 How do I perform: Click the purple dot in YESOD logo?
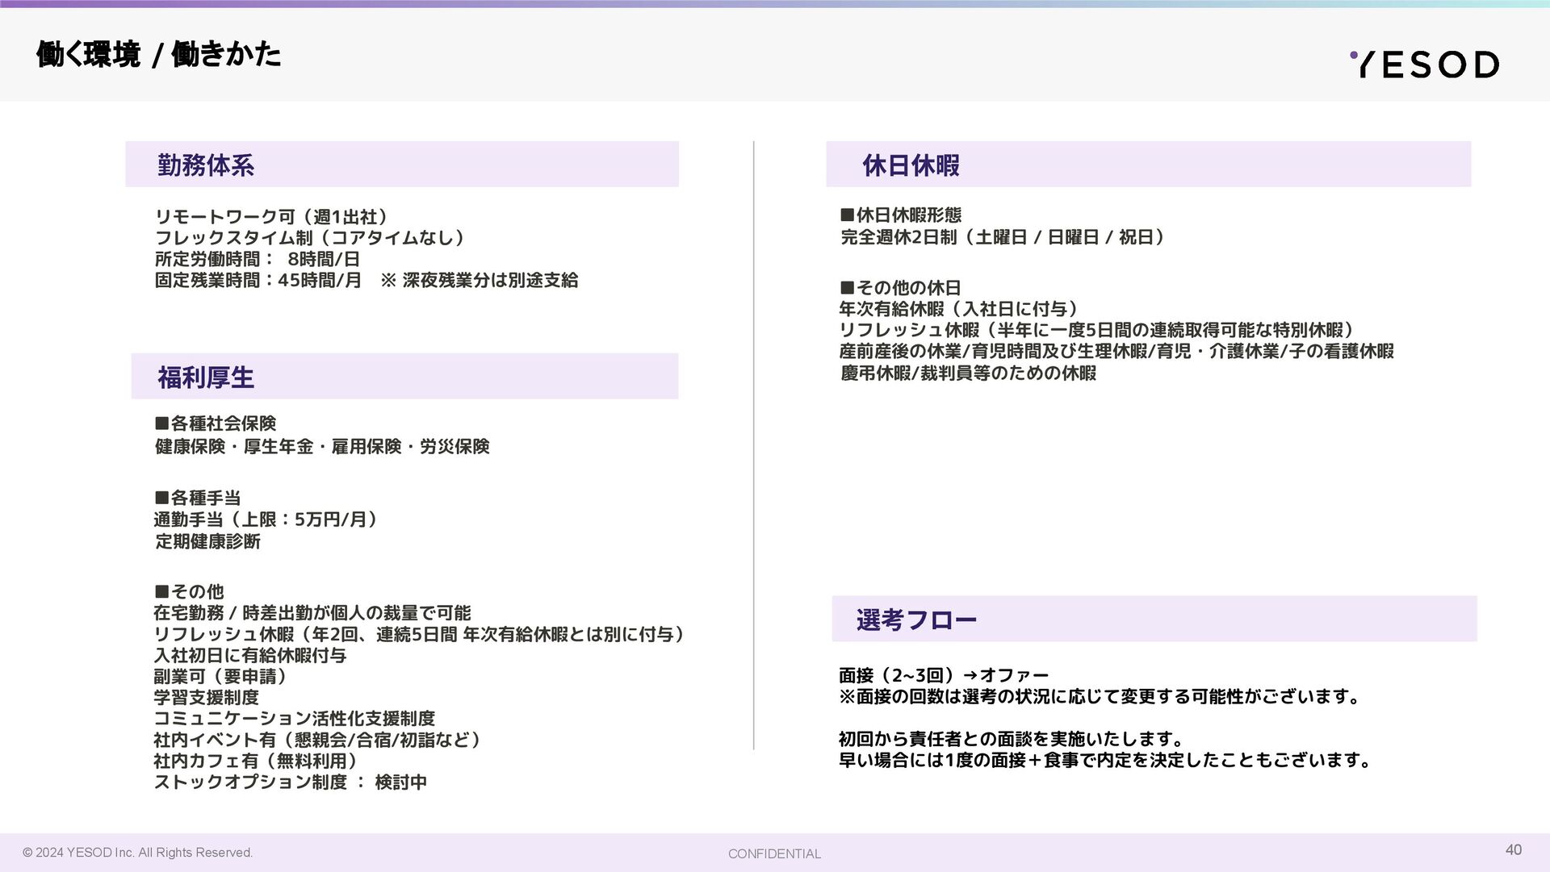[1354, 56]
